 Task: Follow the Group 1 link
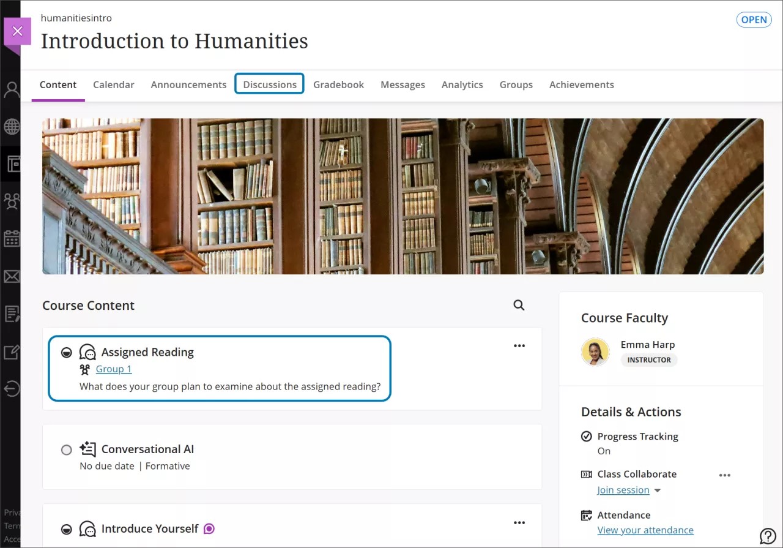tap(113, 369)
